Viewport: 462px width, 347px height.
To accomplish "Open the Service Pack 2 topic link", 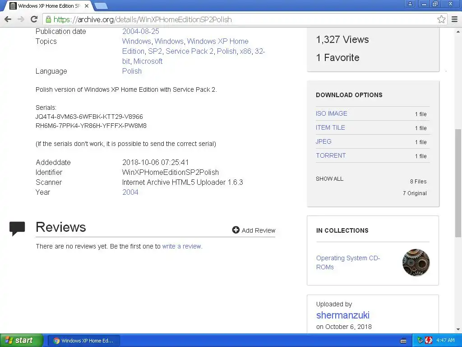I will (189, 51).
